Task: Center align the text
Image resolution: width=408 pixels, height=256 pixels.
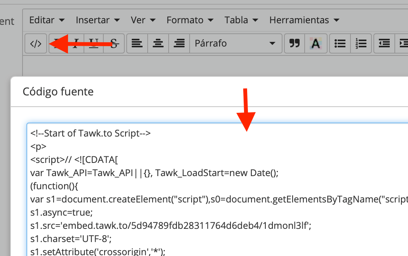Action: [x=158, y=43]
